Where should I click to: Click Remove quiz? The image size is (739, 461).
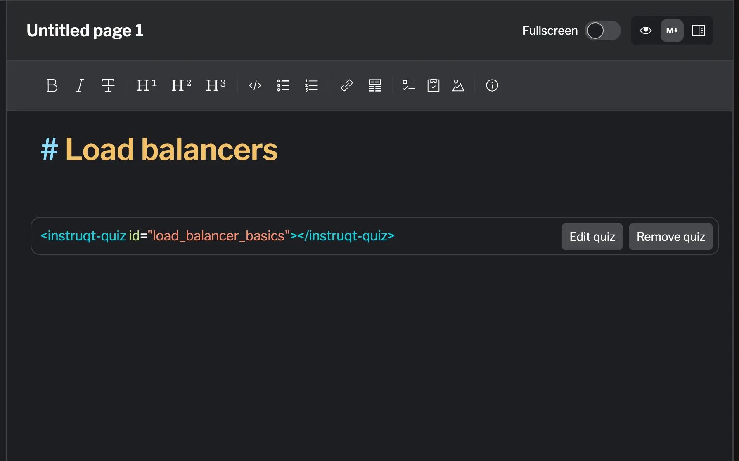pos(670,237)
